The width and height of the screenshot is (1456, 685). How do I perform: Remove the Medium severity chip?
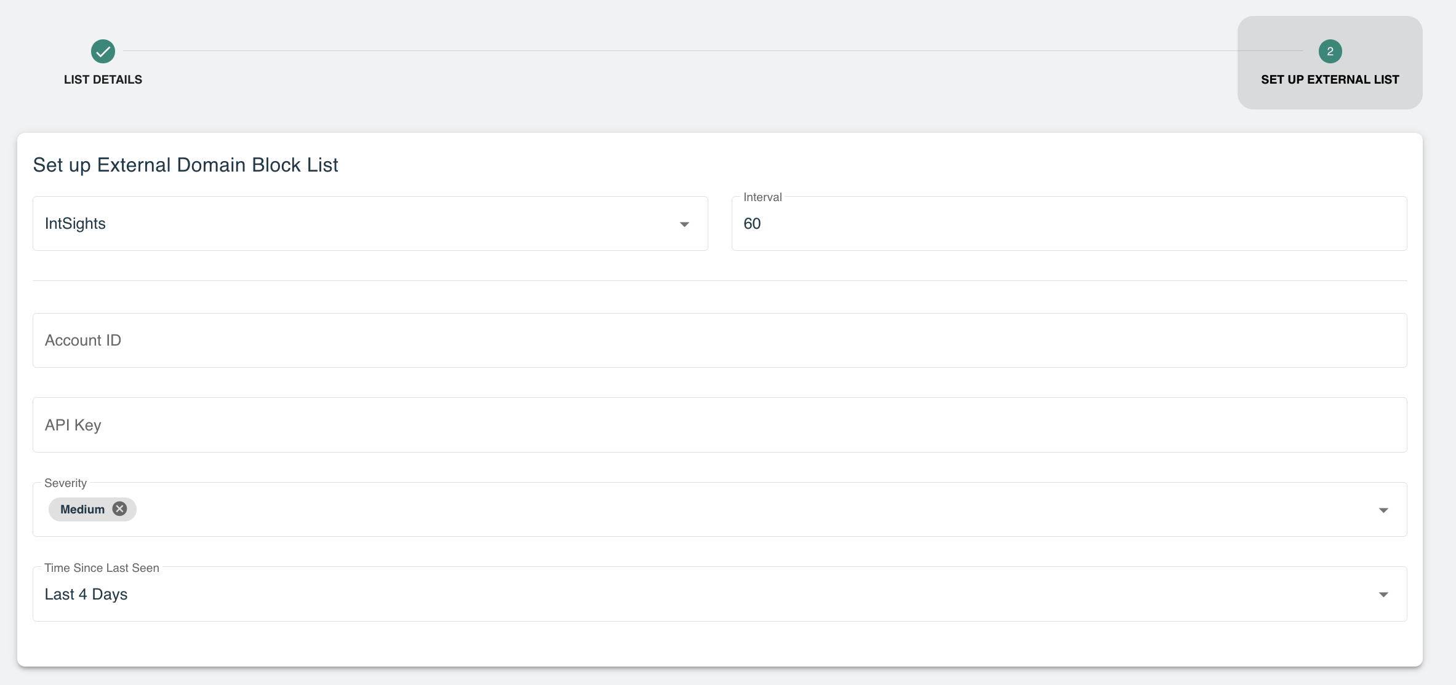(x=120, y=509)
